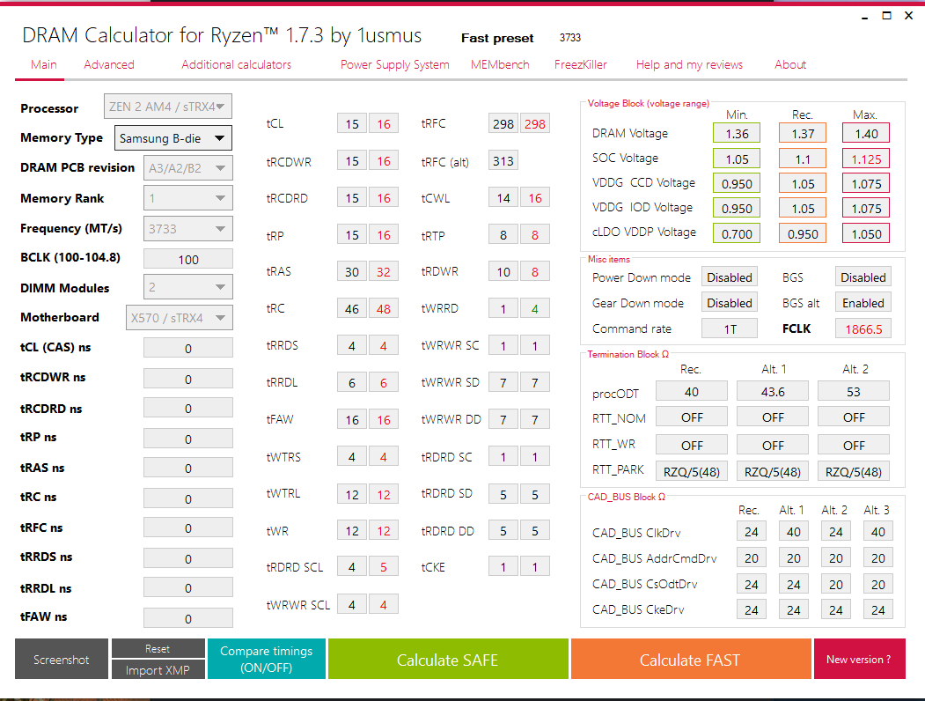Click the tRC ns input field
The image size is (925, 701).
pyautogui.click(x=188, y=498)
